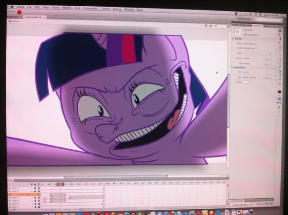Hide the layer with the magenta swatch
The image size is (288, 215).
pyautogui.click(x=32, y=198)
